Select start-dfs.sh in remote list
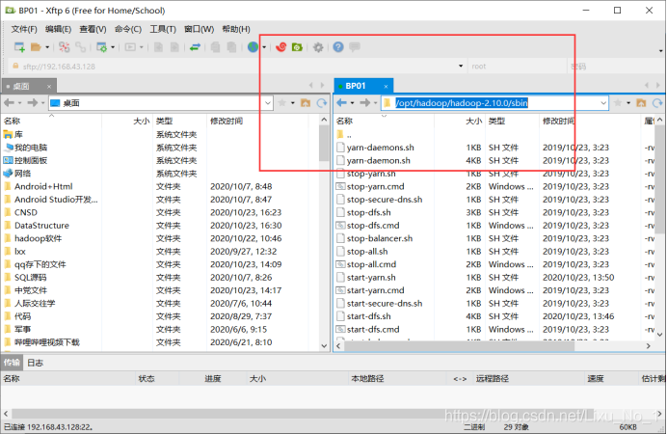667x434 pixels. click(368, 316)
